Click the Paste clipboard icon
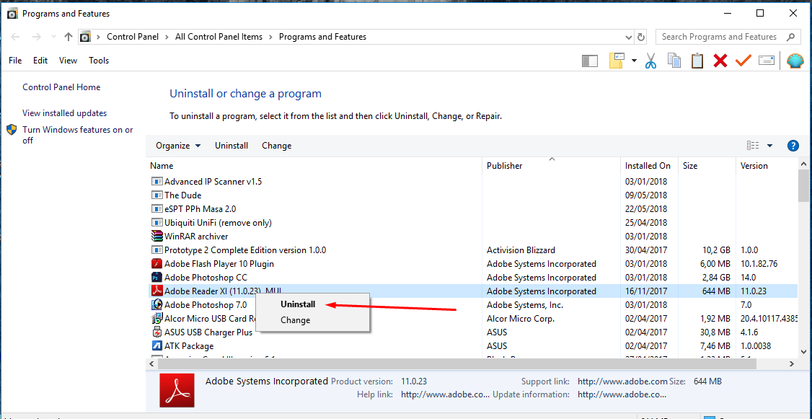 [697, 61]
